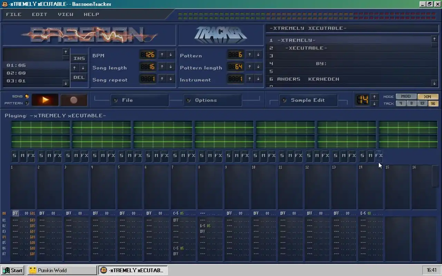Viewport: 442px width, 276px height.
Task: Click the DEL button
Action: point(79,77)
